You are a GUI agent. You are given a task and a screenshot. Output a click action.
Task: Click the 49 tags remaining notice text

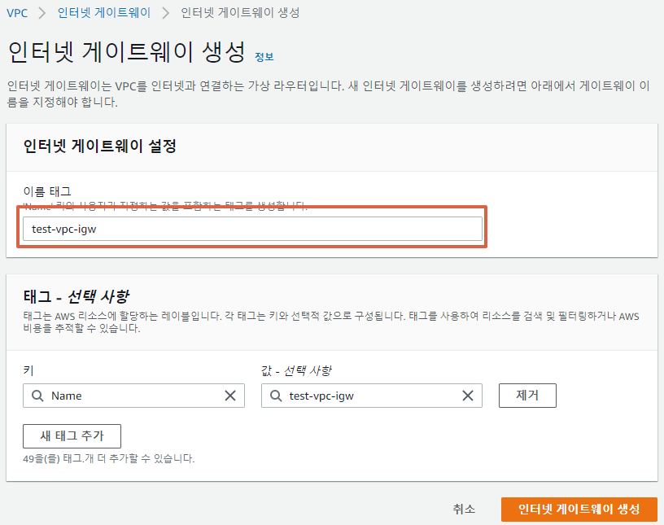109,458
